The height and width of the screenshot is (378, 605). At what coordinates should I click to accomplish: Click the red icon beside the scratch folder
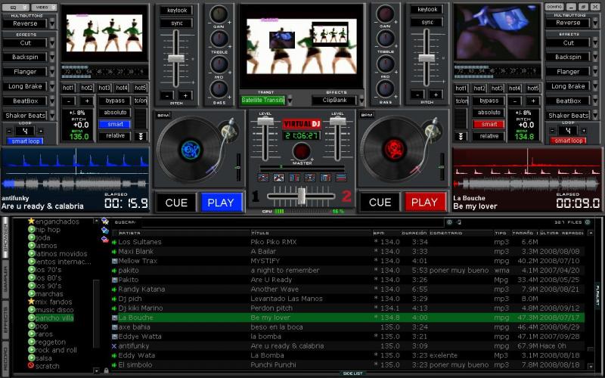click(32, 366)
